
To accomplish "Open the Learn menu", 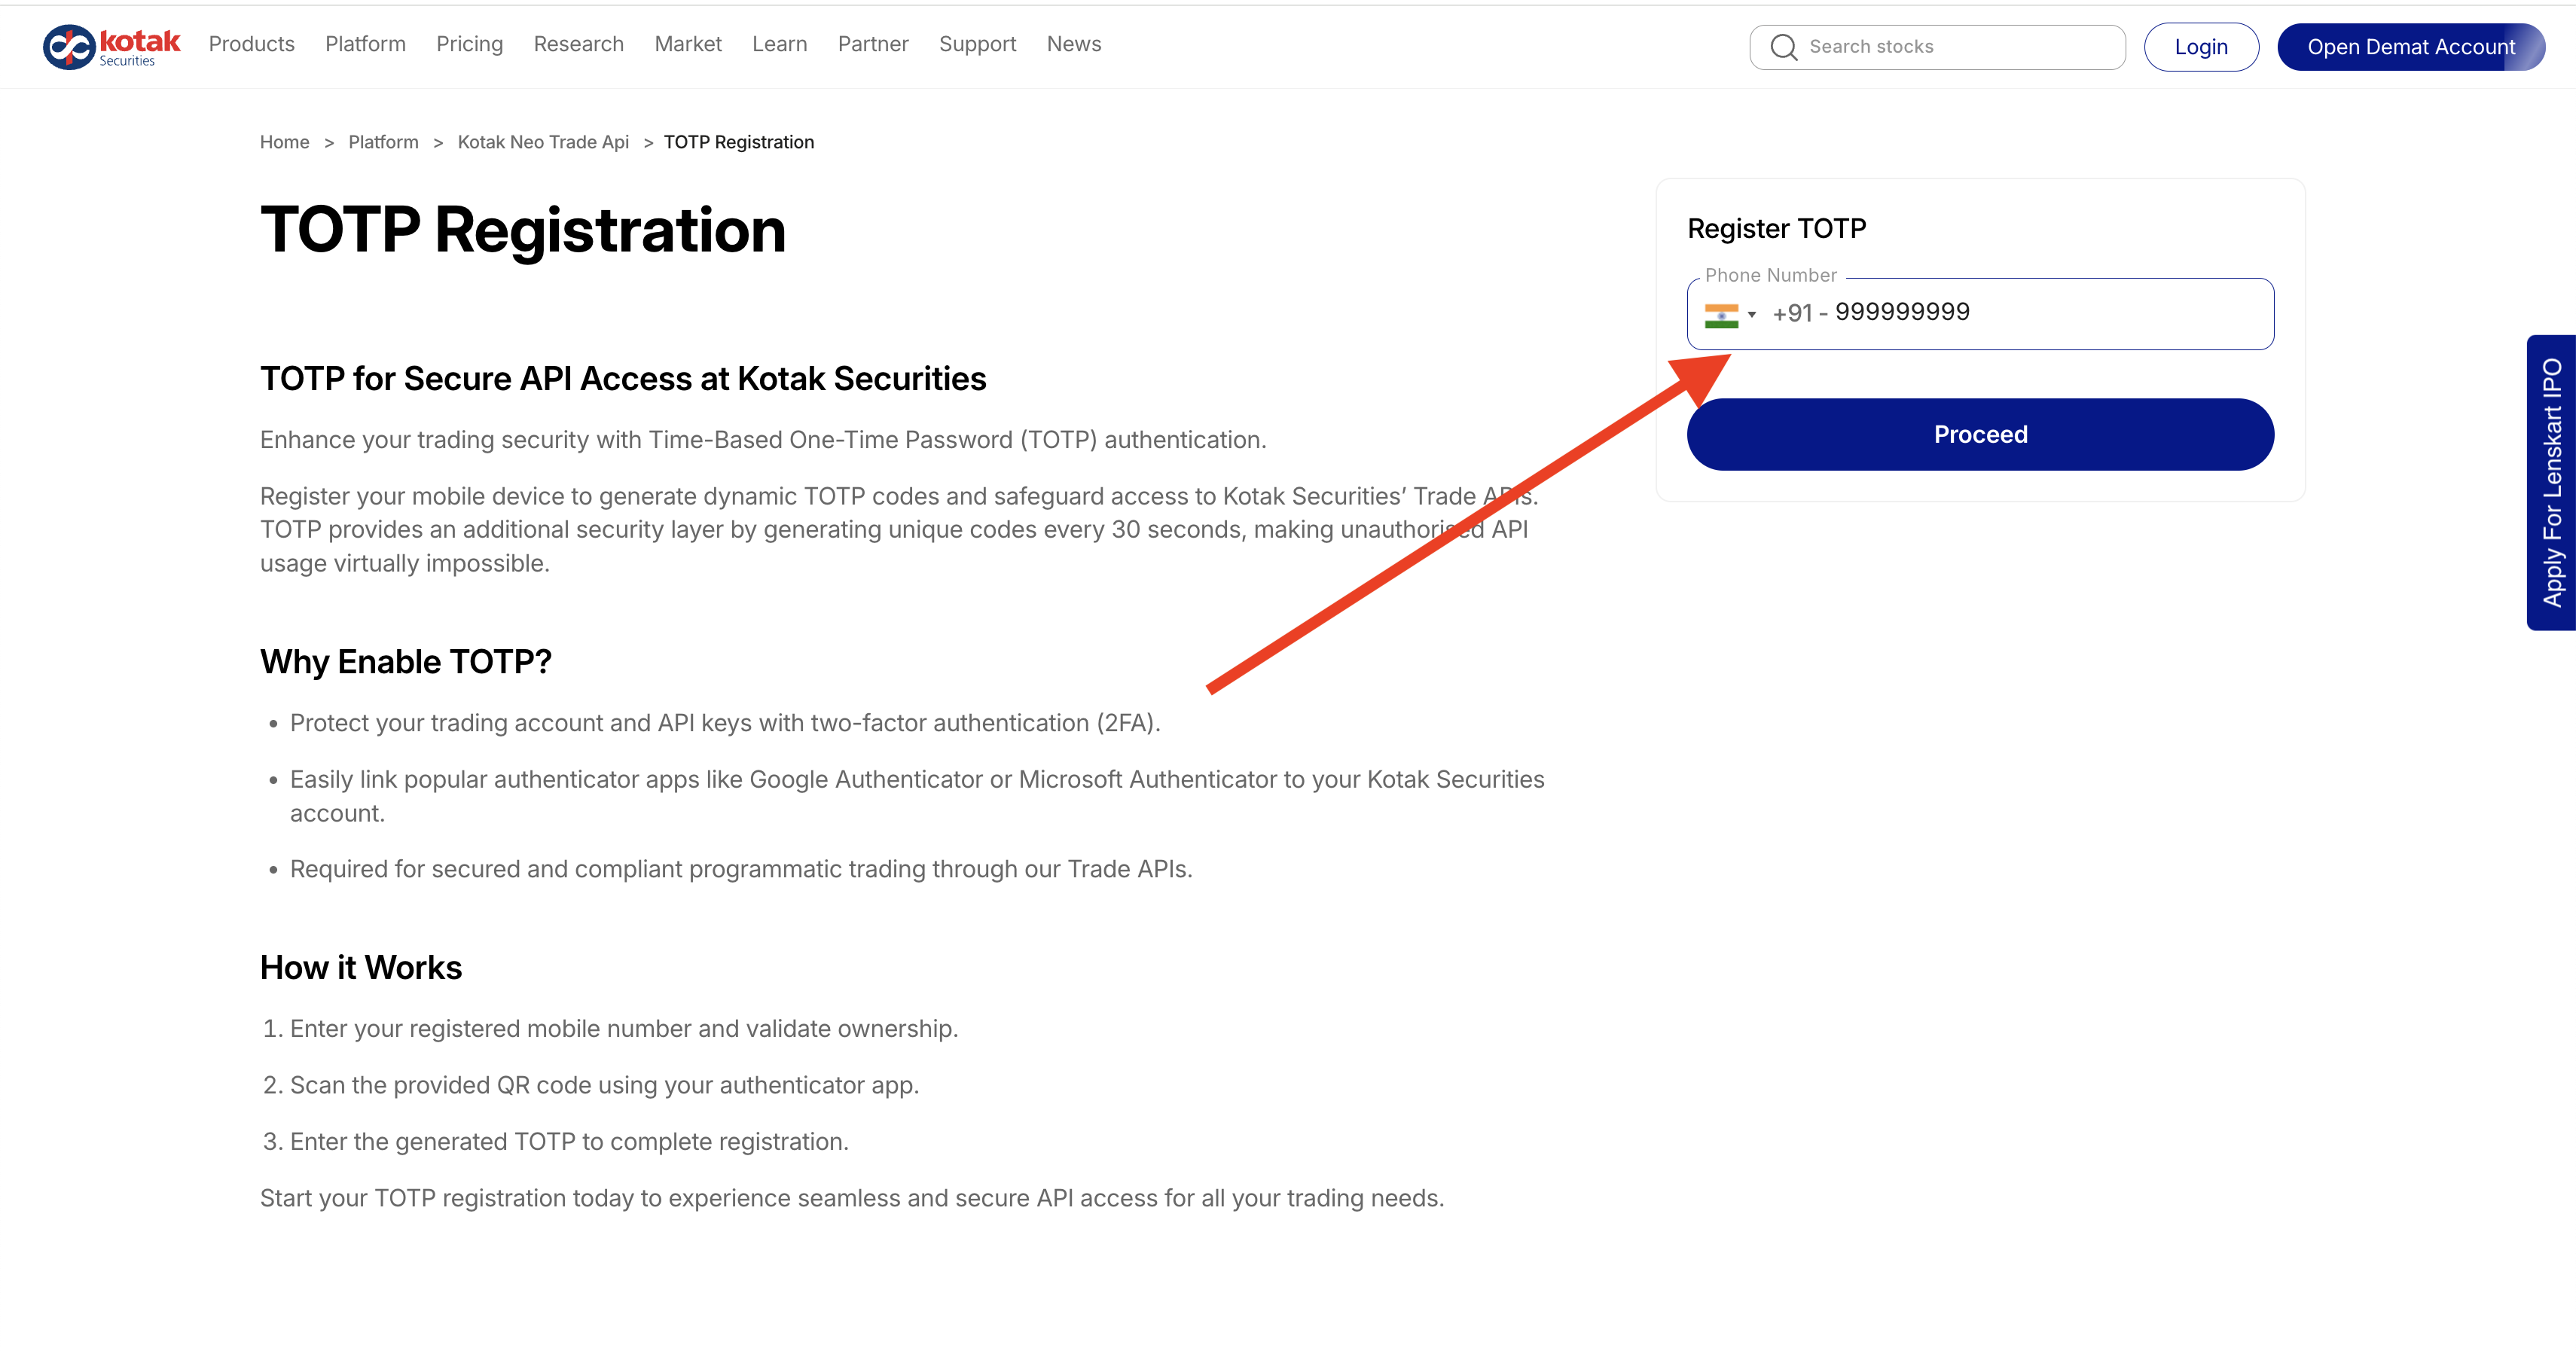I will tap(779, 44).
